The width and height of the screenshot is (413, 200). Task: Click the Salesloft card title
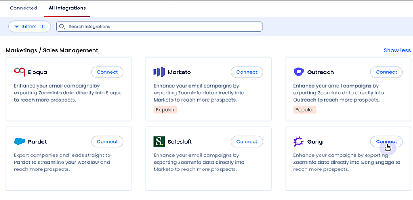180,142
